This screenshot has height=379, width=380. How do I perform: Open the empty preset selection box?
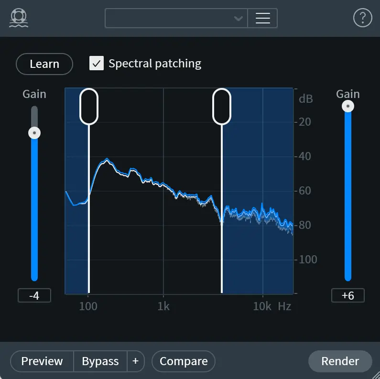[176, 18]
